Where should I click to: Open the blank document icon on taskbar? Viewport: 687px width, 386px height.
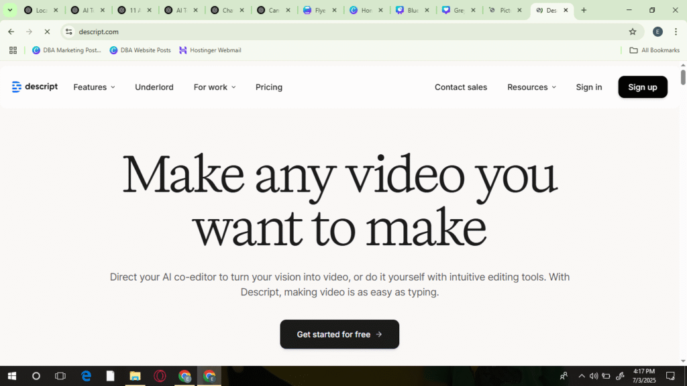(x=110, y=376)
